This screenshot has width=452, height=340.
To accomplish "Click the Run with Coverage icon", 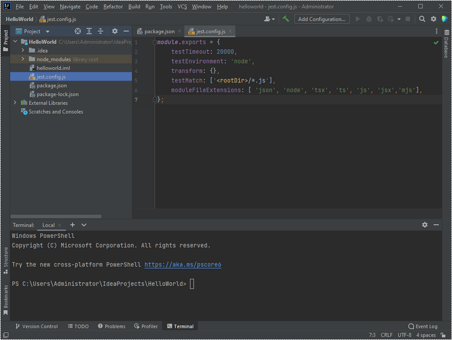I will pos(380,19).
